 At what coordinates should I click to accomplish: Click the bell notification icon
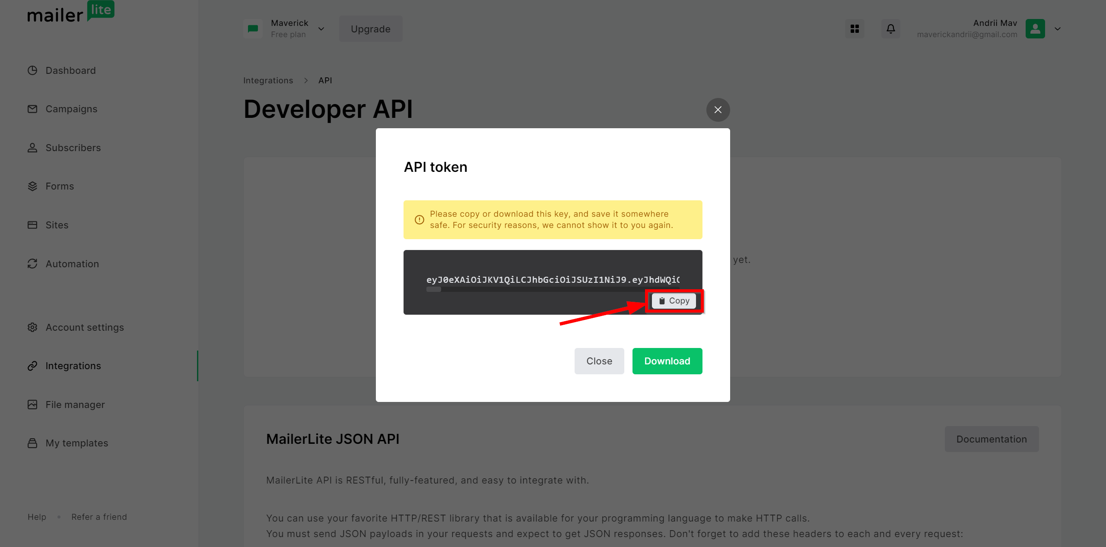point(890,29)
